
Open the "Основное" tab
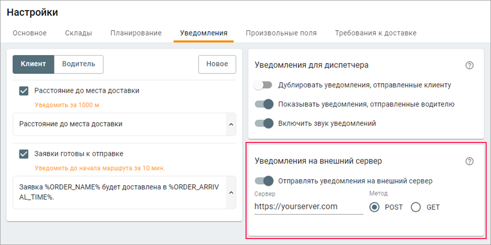(x=30, y=33)
